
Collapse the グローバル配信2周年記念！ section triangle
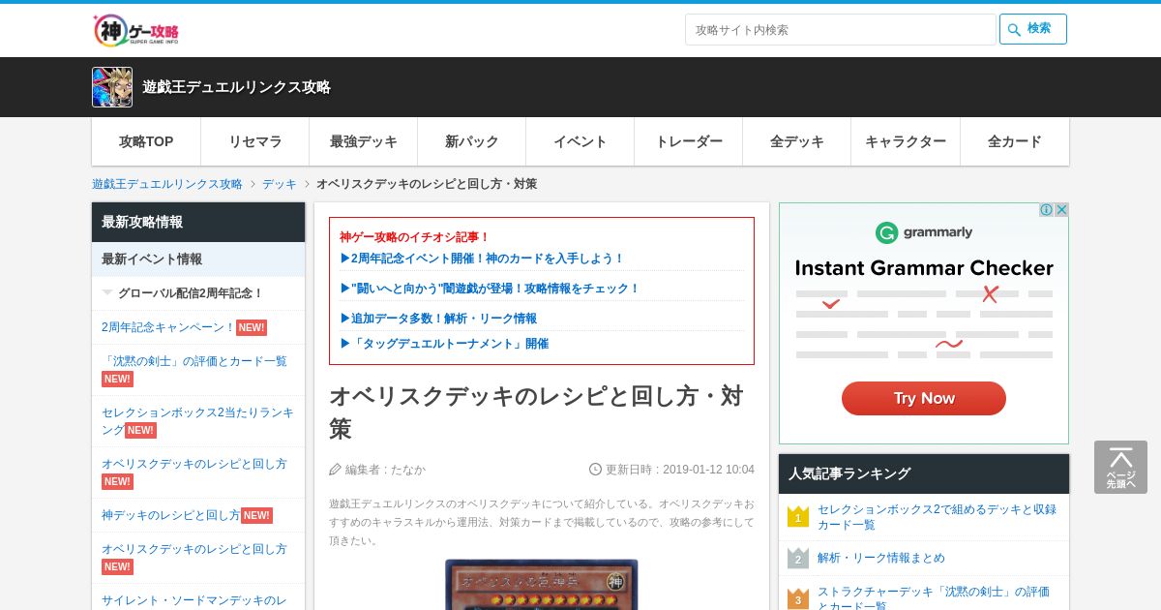click(107, 292)
